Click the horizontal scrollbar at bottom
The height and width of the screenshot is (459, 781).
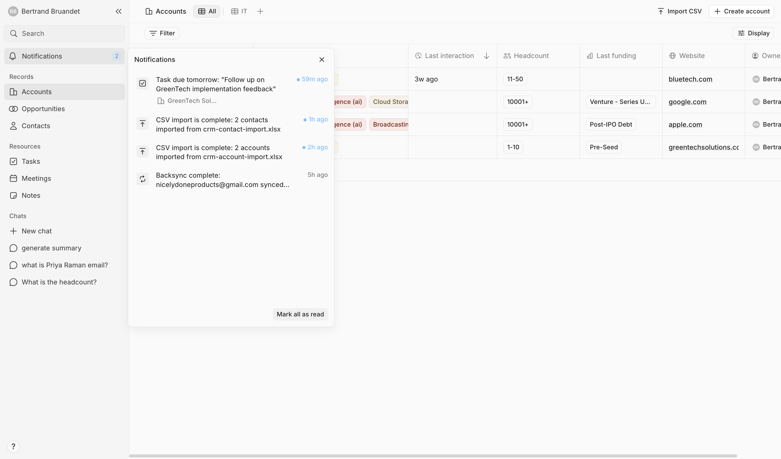click(433, 456)
